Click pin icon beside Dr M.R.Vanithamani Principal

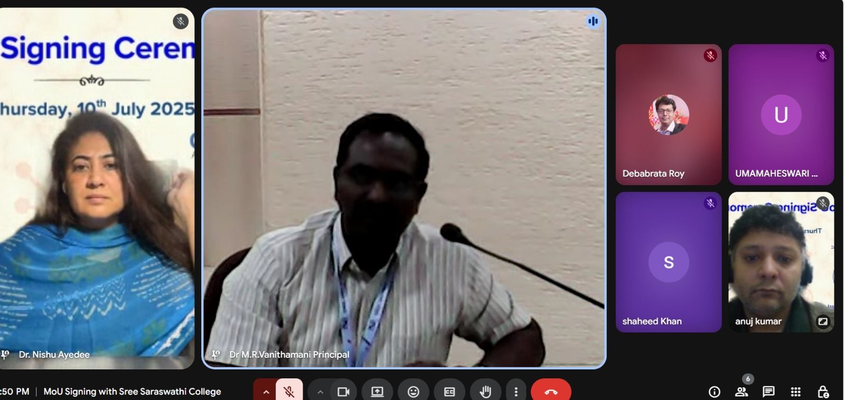pyautogui.click(x=215, y=355)
